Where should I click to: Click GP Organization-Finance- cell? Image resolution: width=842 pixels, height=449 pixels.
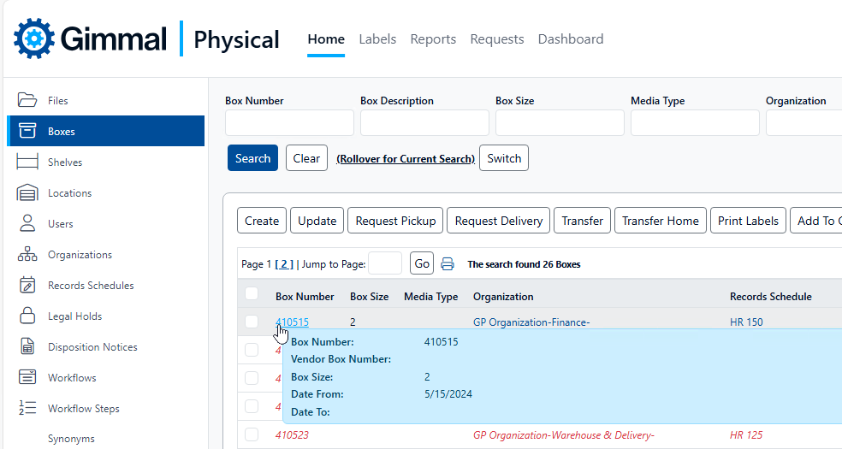coord(531,322)
